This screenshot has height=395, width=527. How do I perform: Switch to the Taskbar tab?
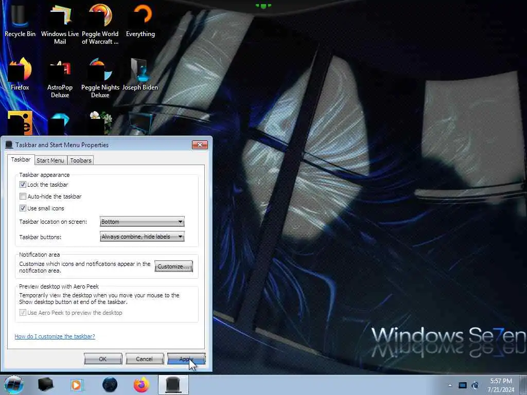pyautogui.click(x=21, y=159)
